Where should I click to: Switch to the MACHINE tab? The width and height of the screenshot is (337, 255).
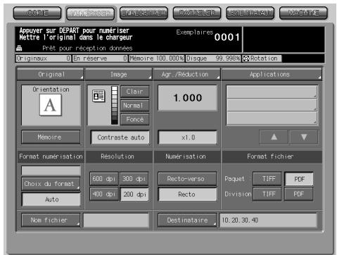coord(303,13)
